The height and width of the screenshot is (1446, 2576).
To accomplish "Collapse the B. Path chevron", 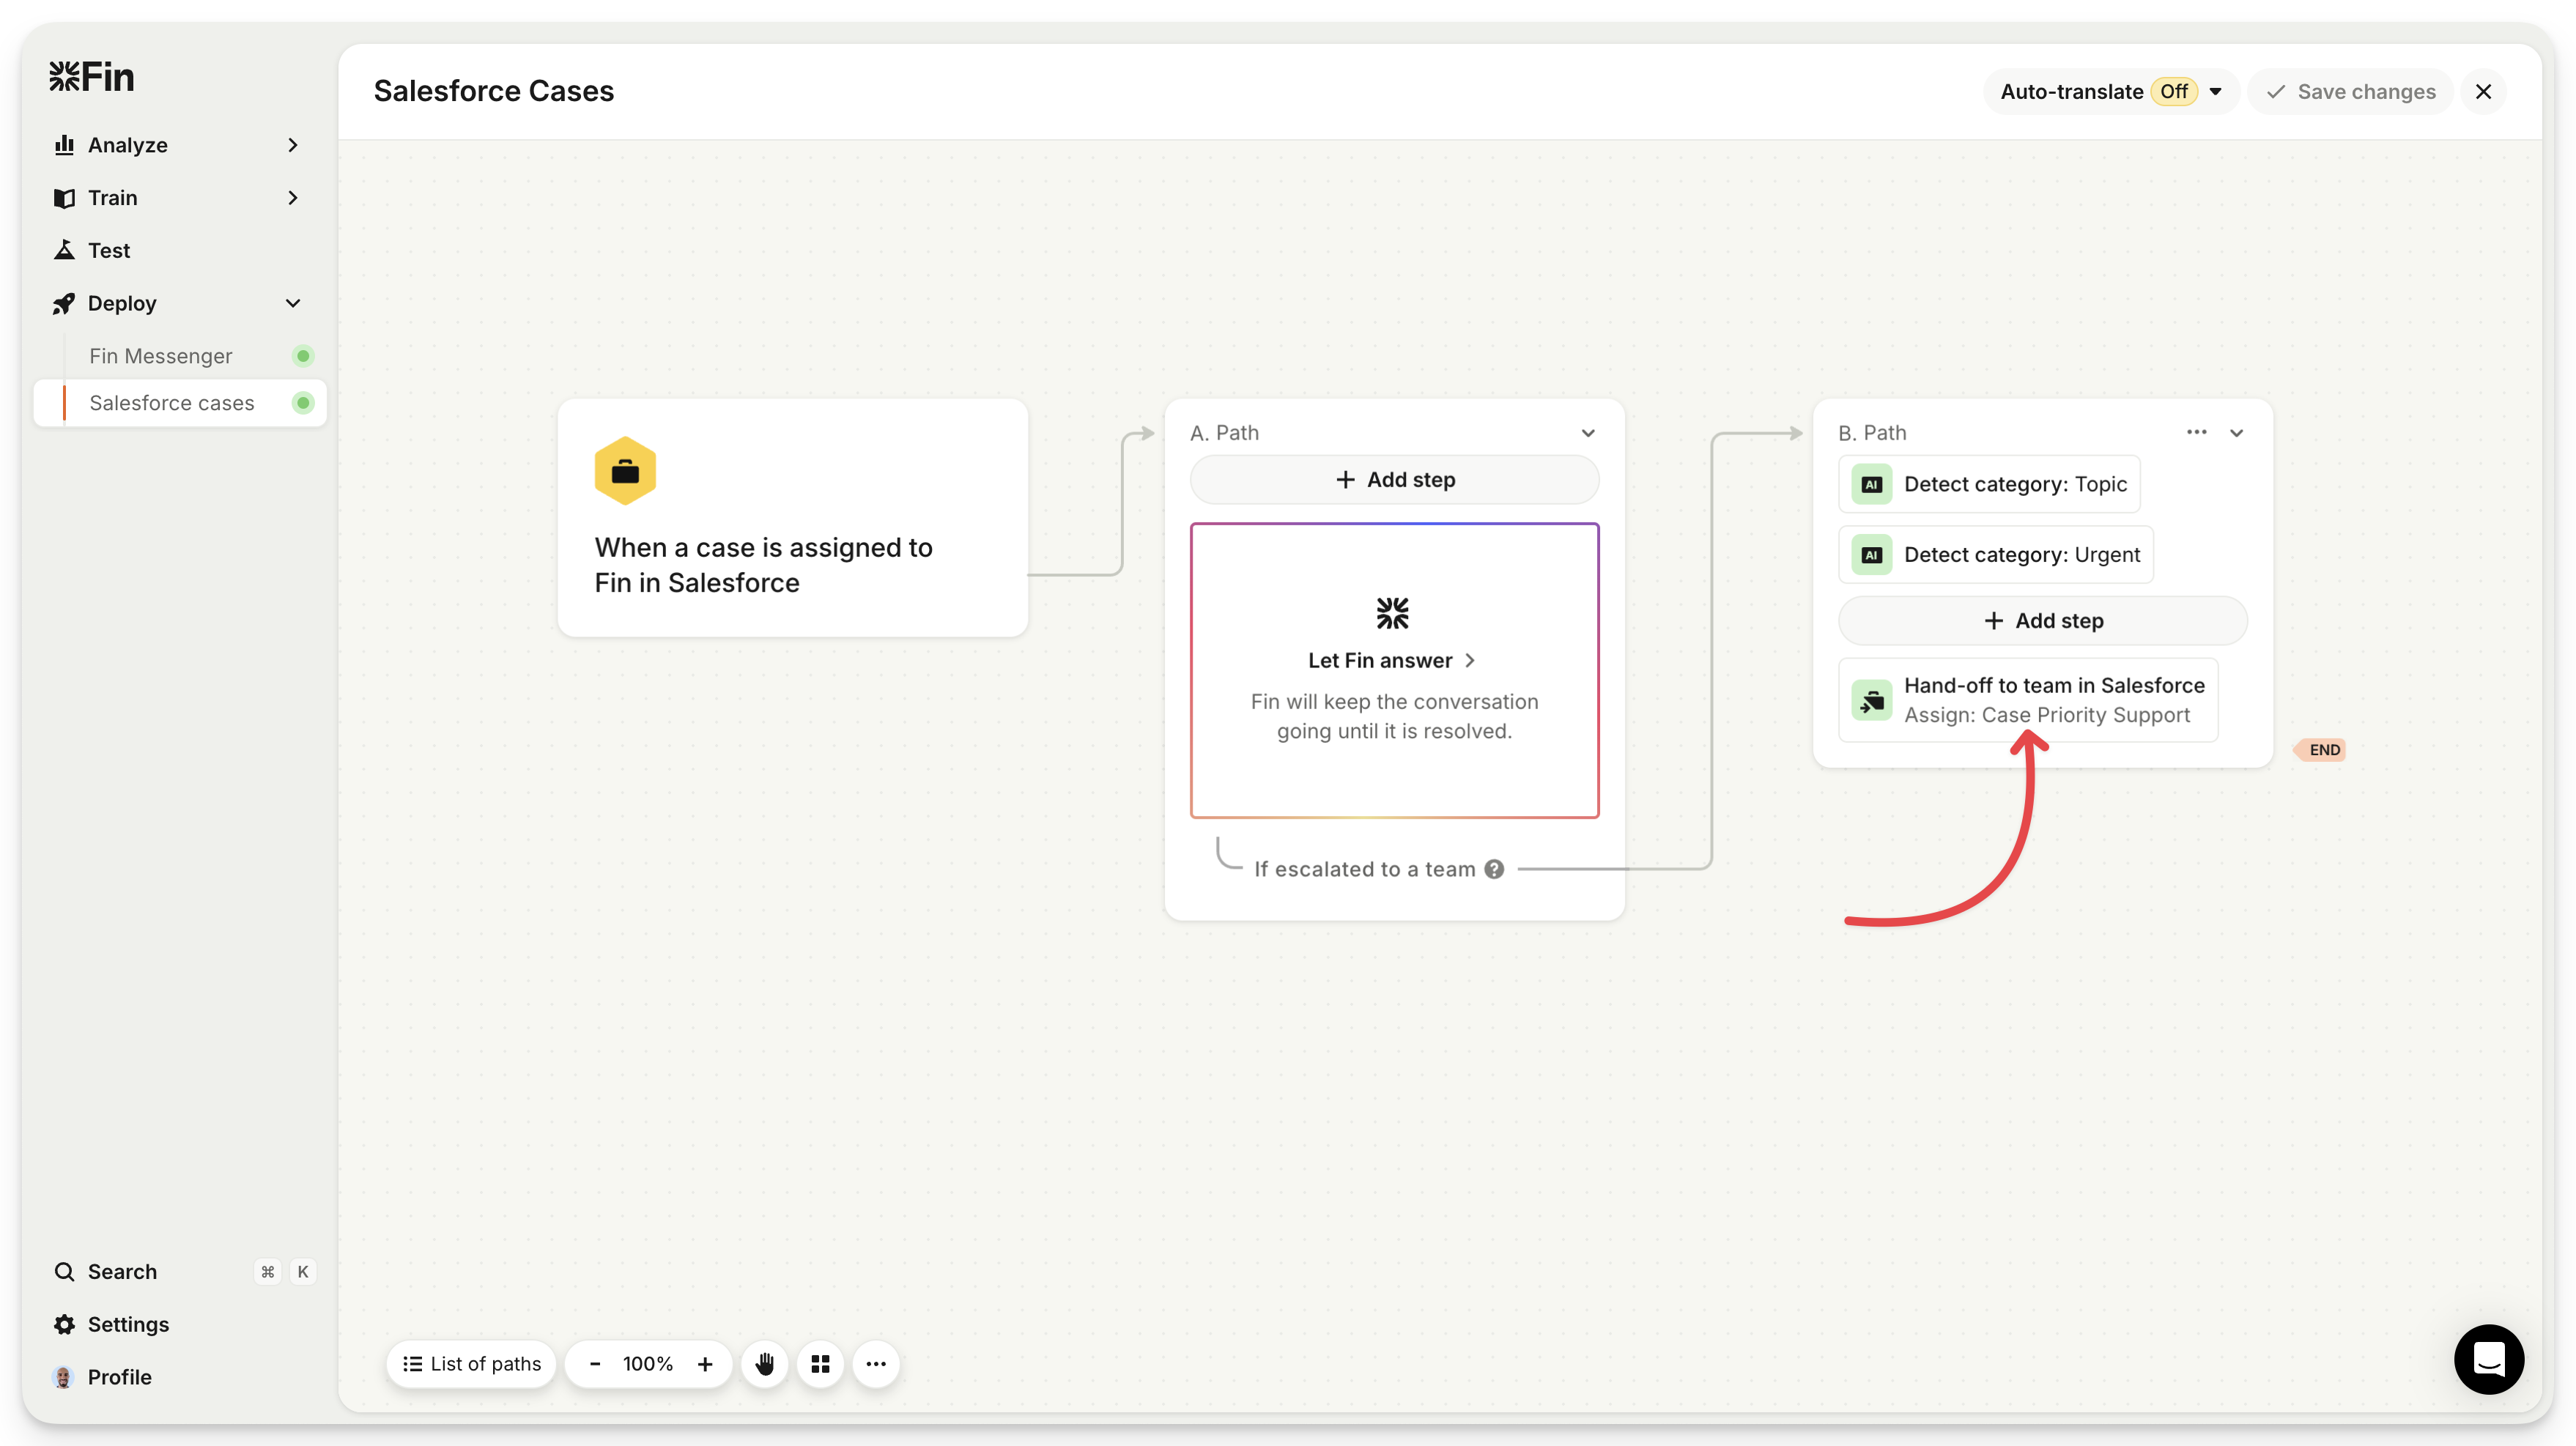I will [2237, 433].
